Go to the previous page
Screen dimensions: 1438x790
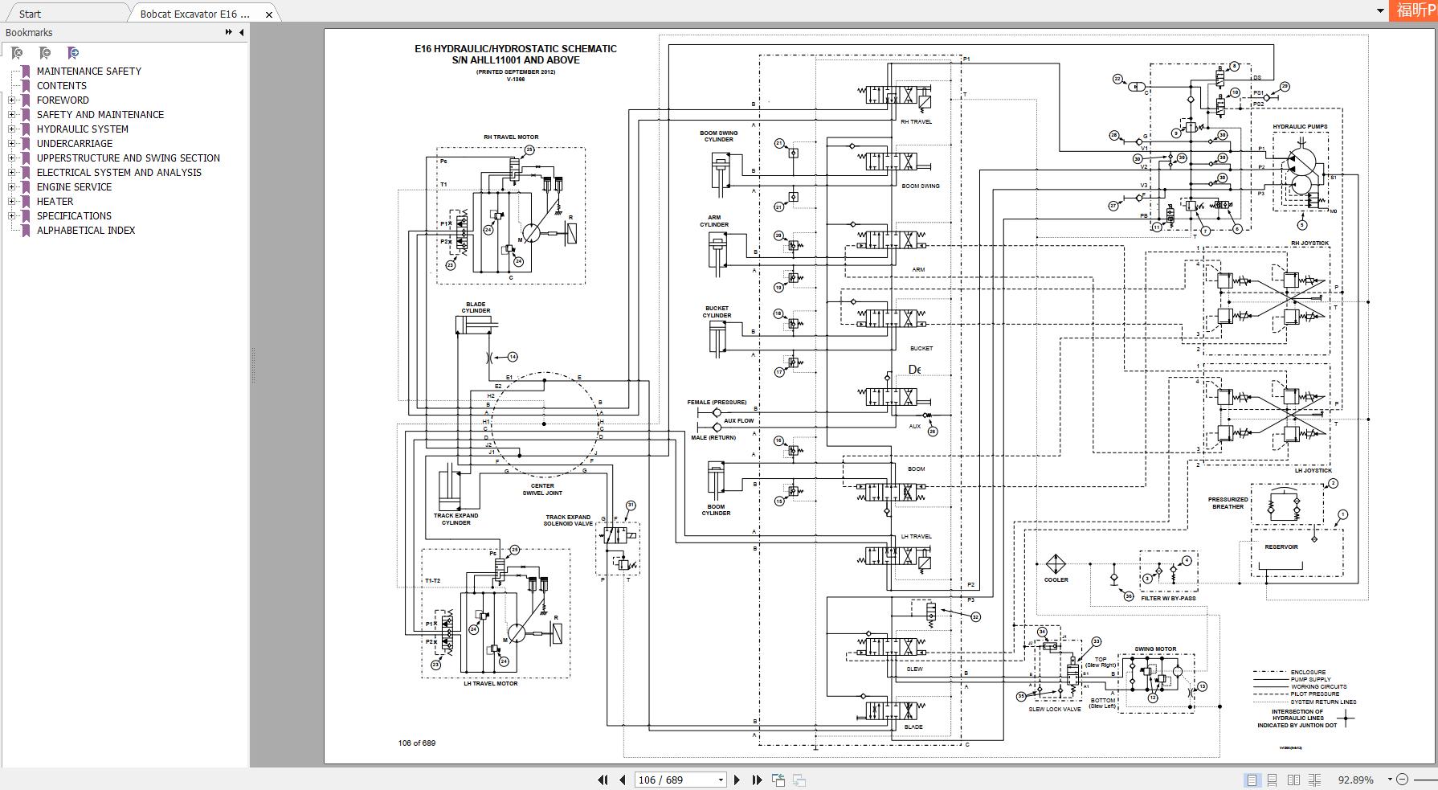(x=622, y=780)
